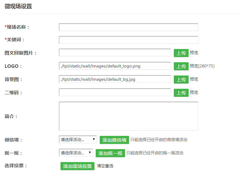Viewport: 238px width, 171px height.
Task: Upload an image for 图文回复图片
Action: pyautogui.click(x=181, y=53)
